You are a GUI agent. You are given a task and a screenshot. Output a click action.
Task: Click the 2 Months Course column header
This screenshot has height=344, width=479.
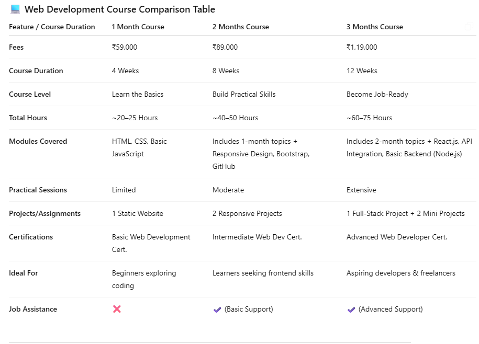click(x=240, y=27)
